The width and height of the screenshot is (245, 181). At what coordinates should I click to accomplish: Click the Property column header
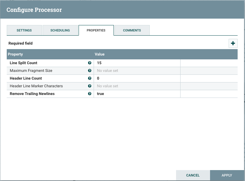[x=15, y=54]
